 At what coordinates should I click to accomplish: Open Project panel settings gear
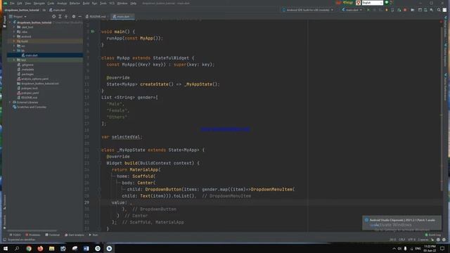pyautogui.click(x=74, y=17)
